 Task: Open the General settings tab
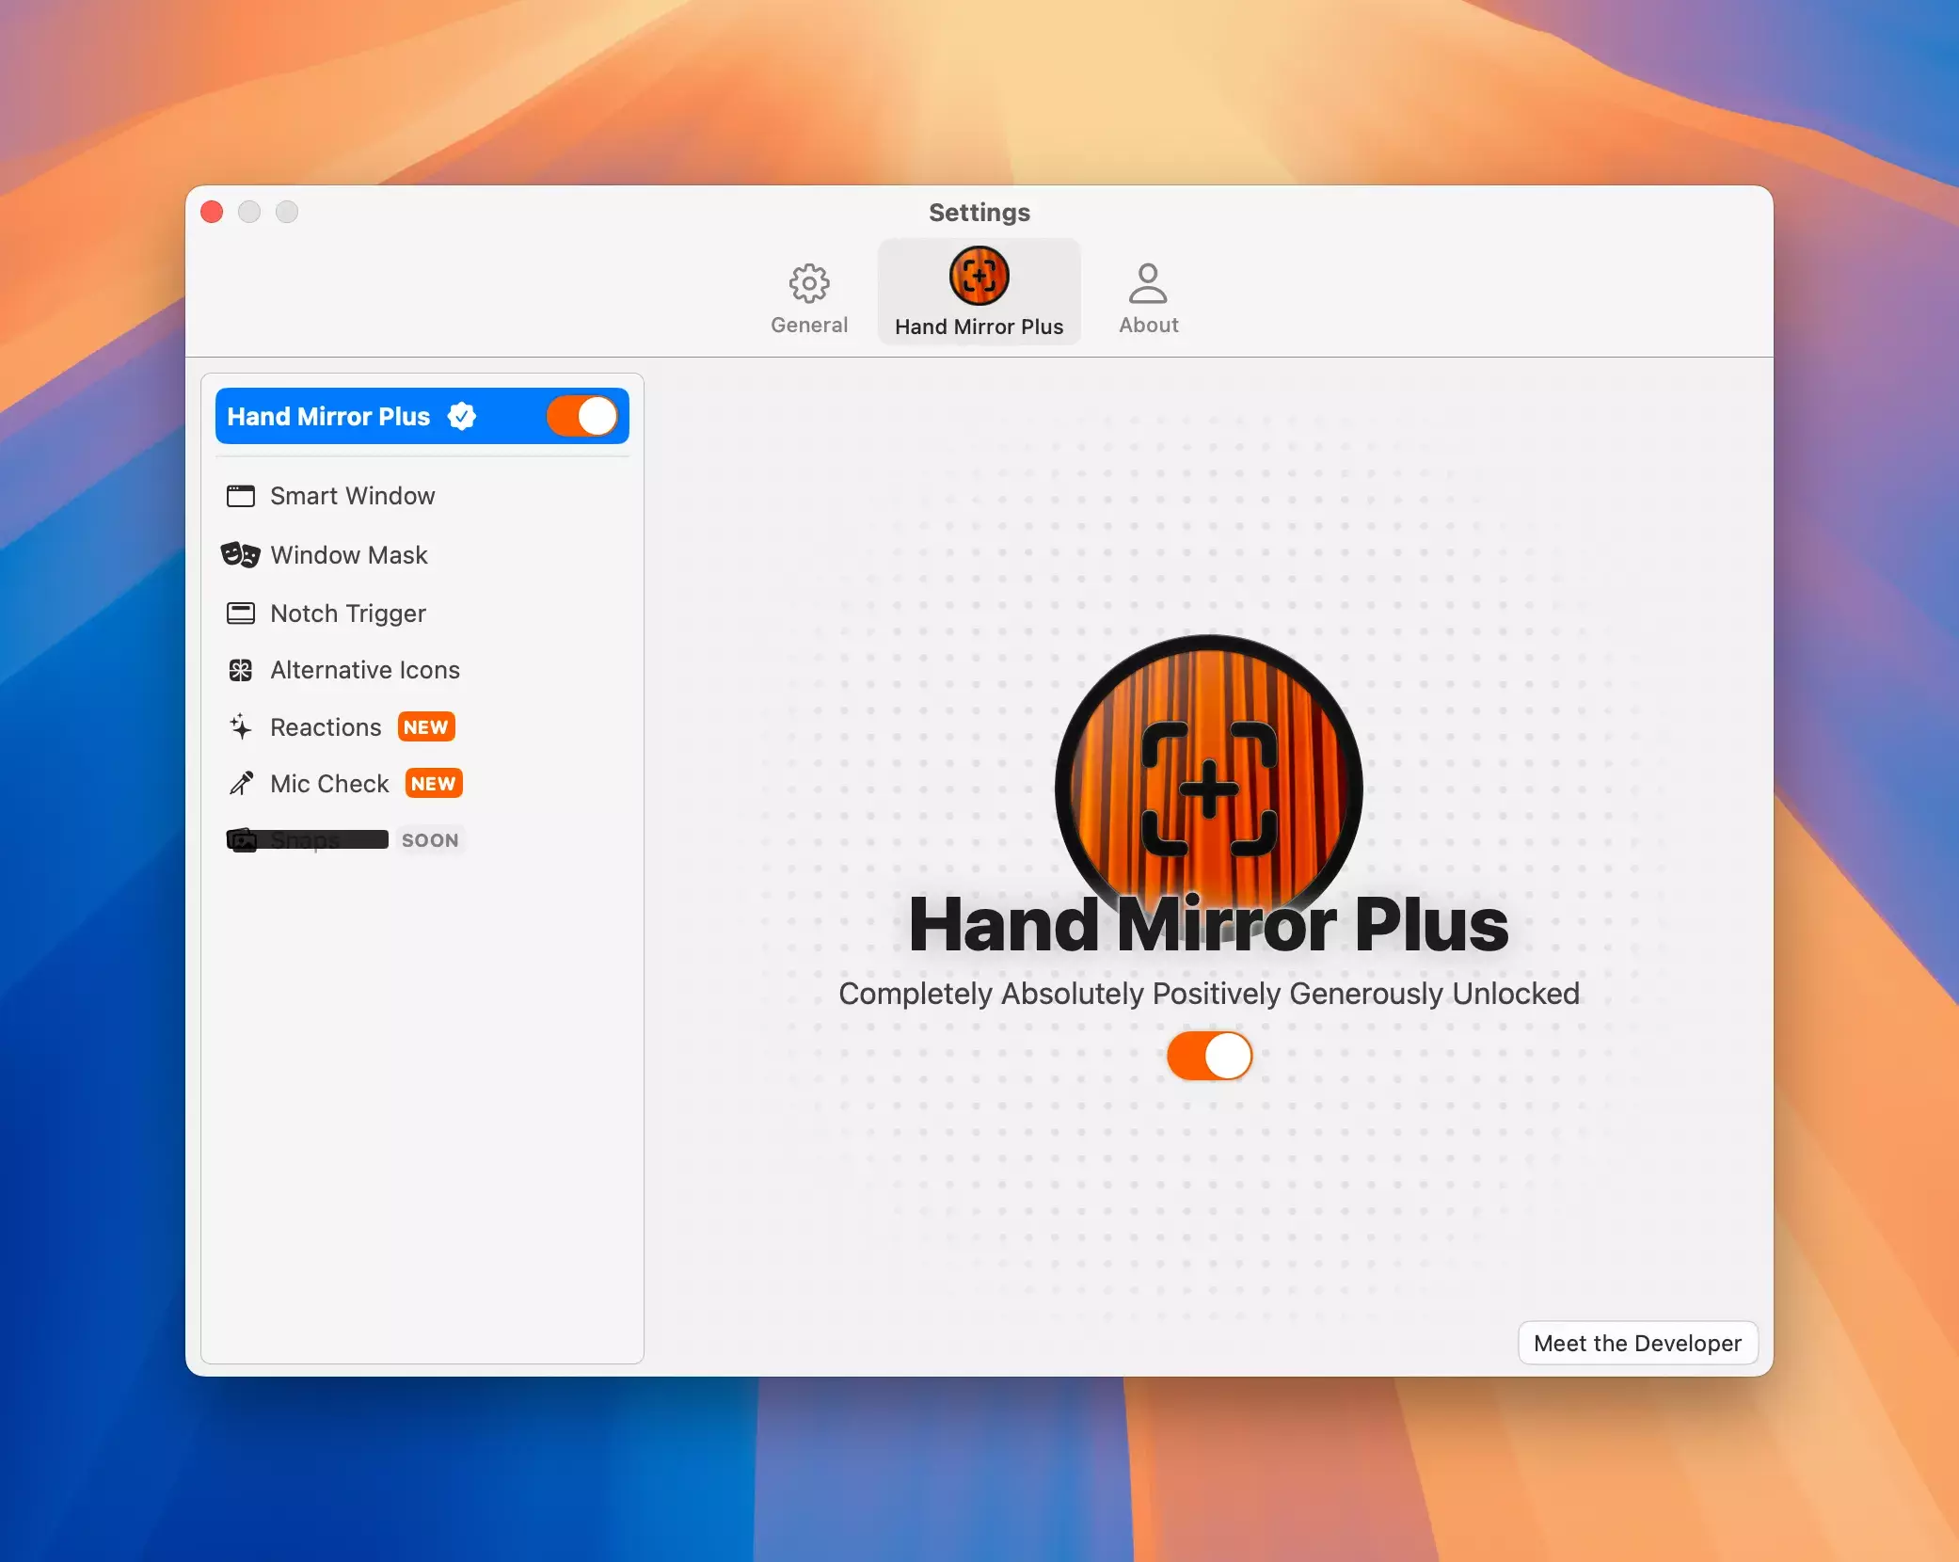click(809, 296)
